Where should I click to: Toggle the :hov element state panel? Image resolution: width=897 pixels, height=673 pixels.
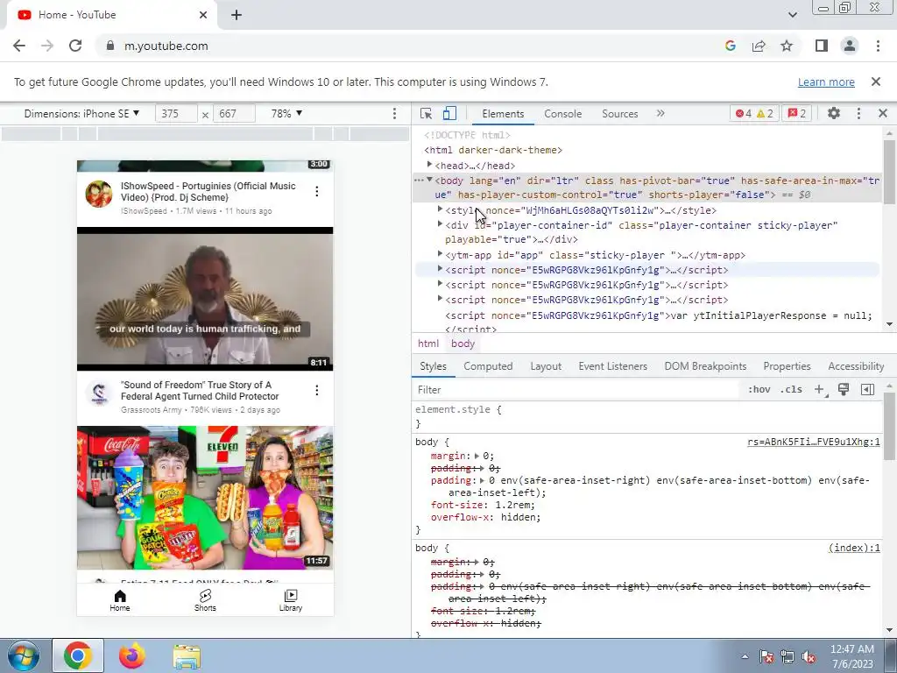click(759, 390)
